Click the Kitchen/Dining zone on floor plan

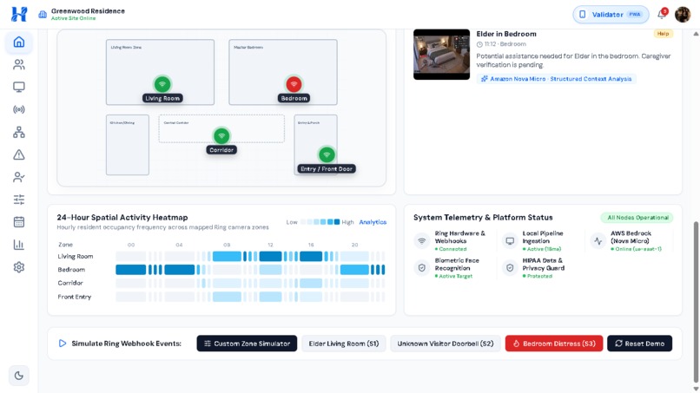[x=127, y=145]
